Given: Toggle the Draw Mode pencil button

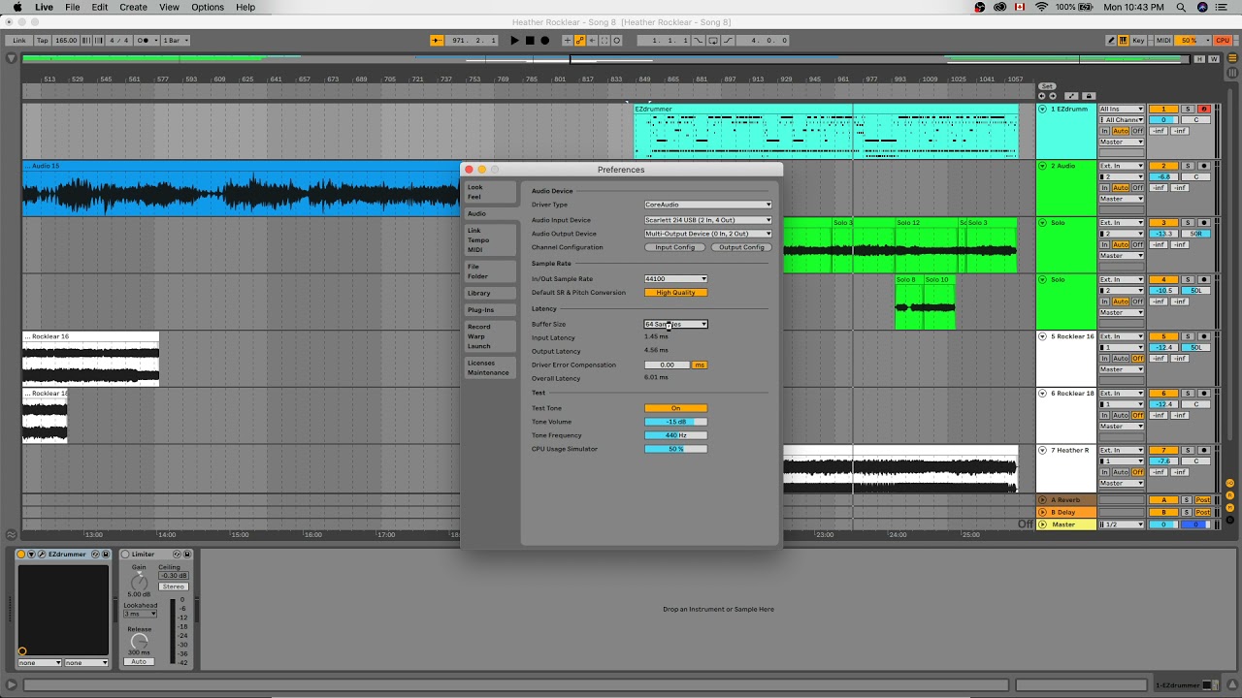Looking at the screenshot, I should tap(1111, 41).
